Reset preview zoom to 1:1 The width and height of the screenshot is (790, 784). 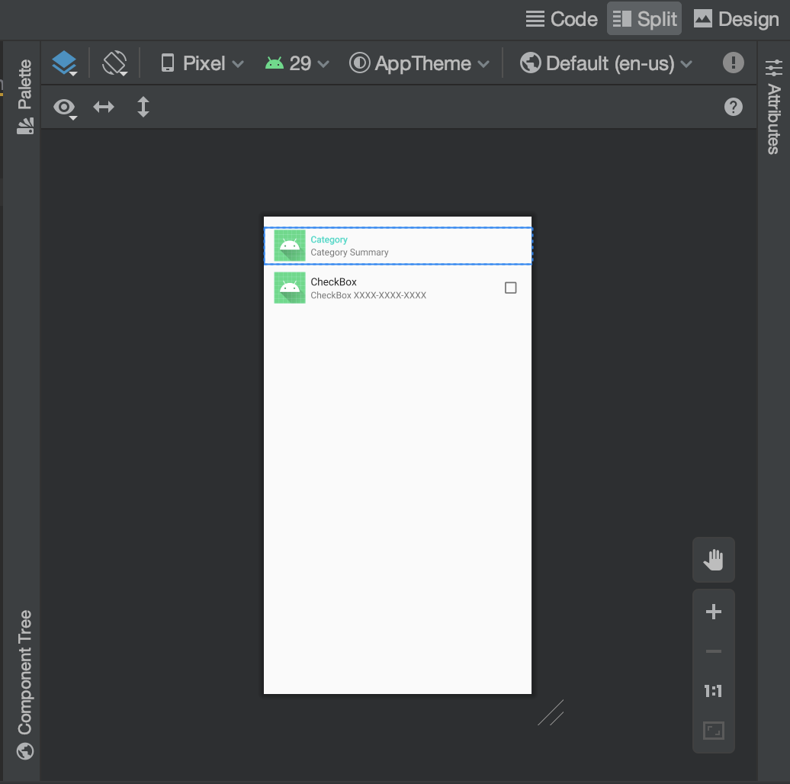[x=713, y=691]
